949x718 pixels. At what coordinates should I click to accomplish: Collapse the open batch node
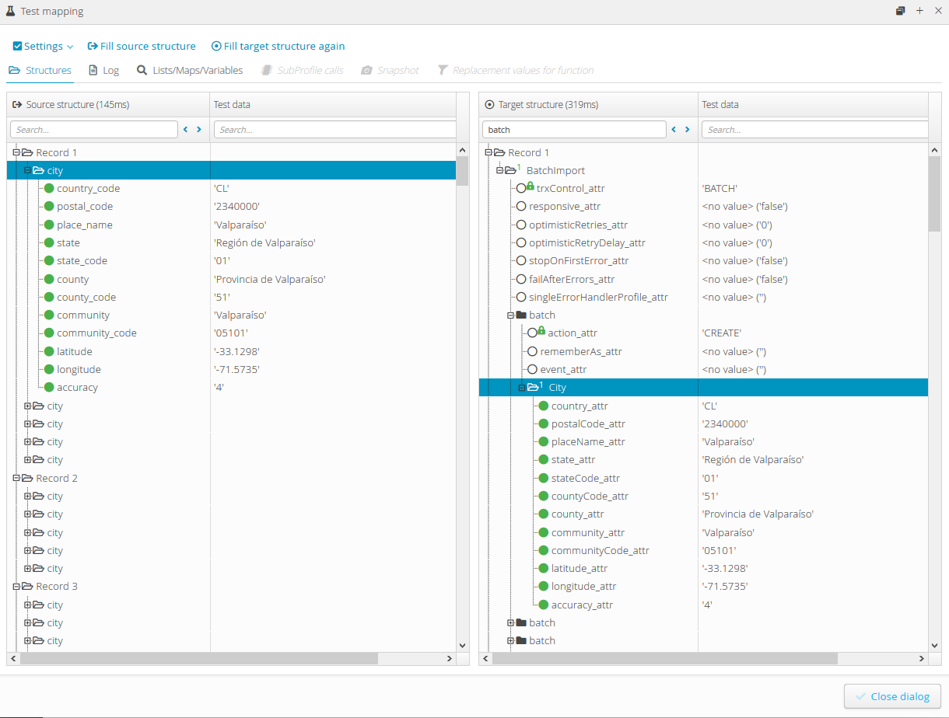click(510, 315)
